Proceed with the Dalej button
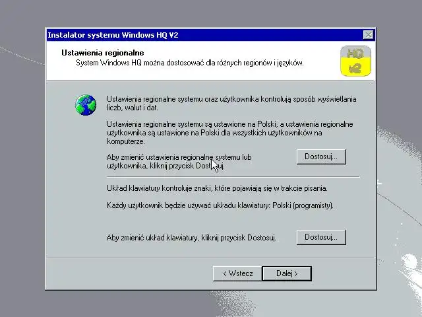 click(x=287, y=273)
